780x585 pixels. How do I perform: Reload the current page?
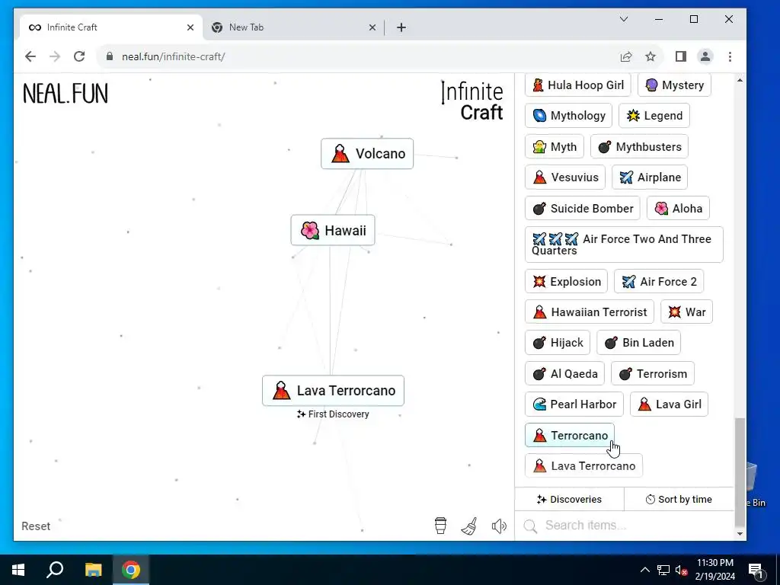79,56
